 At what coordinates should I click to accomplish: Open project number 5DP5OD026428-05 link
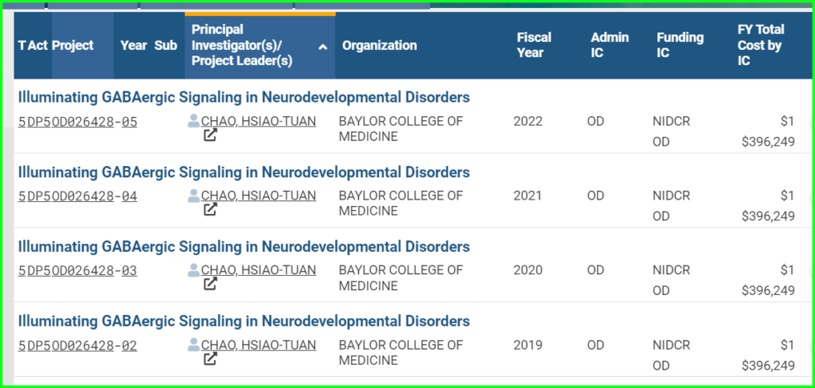pyautogui.click(x=77, y=122)
